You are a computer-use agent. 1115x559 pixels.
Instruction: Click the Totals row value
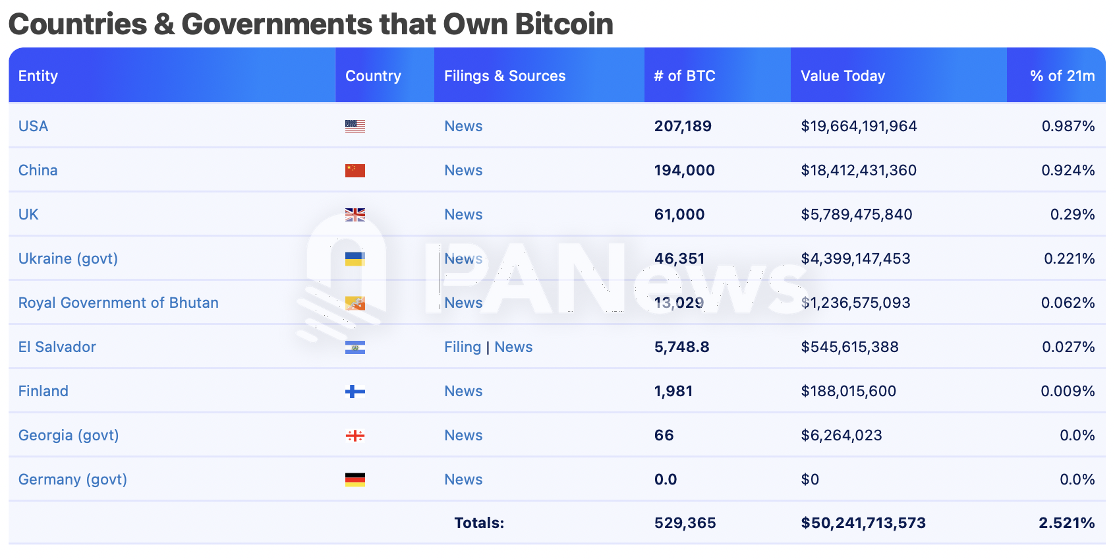(683, 523)
